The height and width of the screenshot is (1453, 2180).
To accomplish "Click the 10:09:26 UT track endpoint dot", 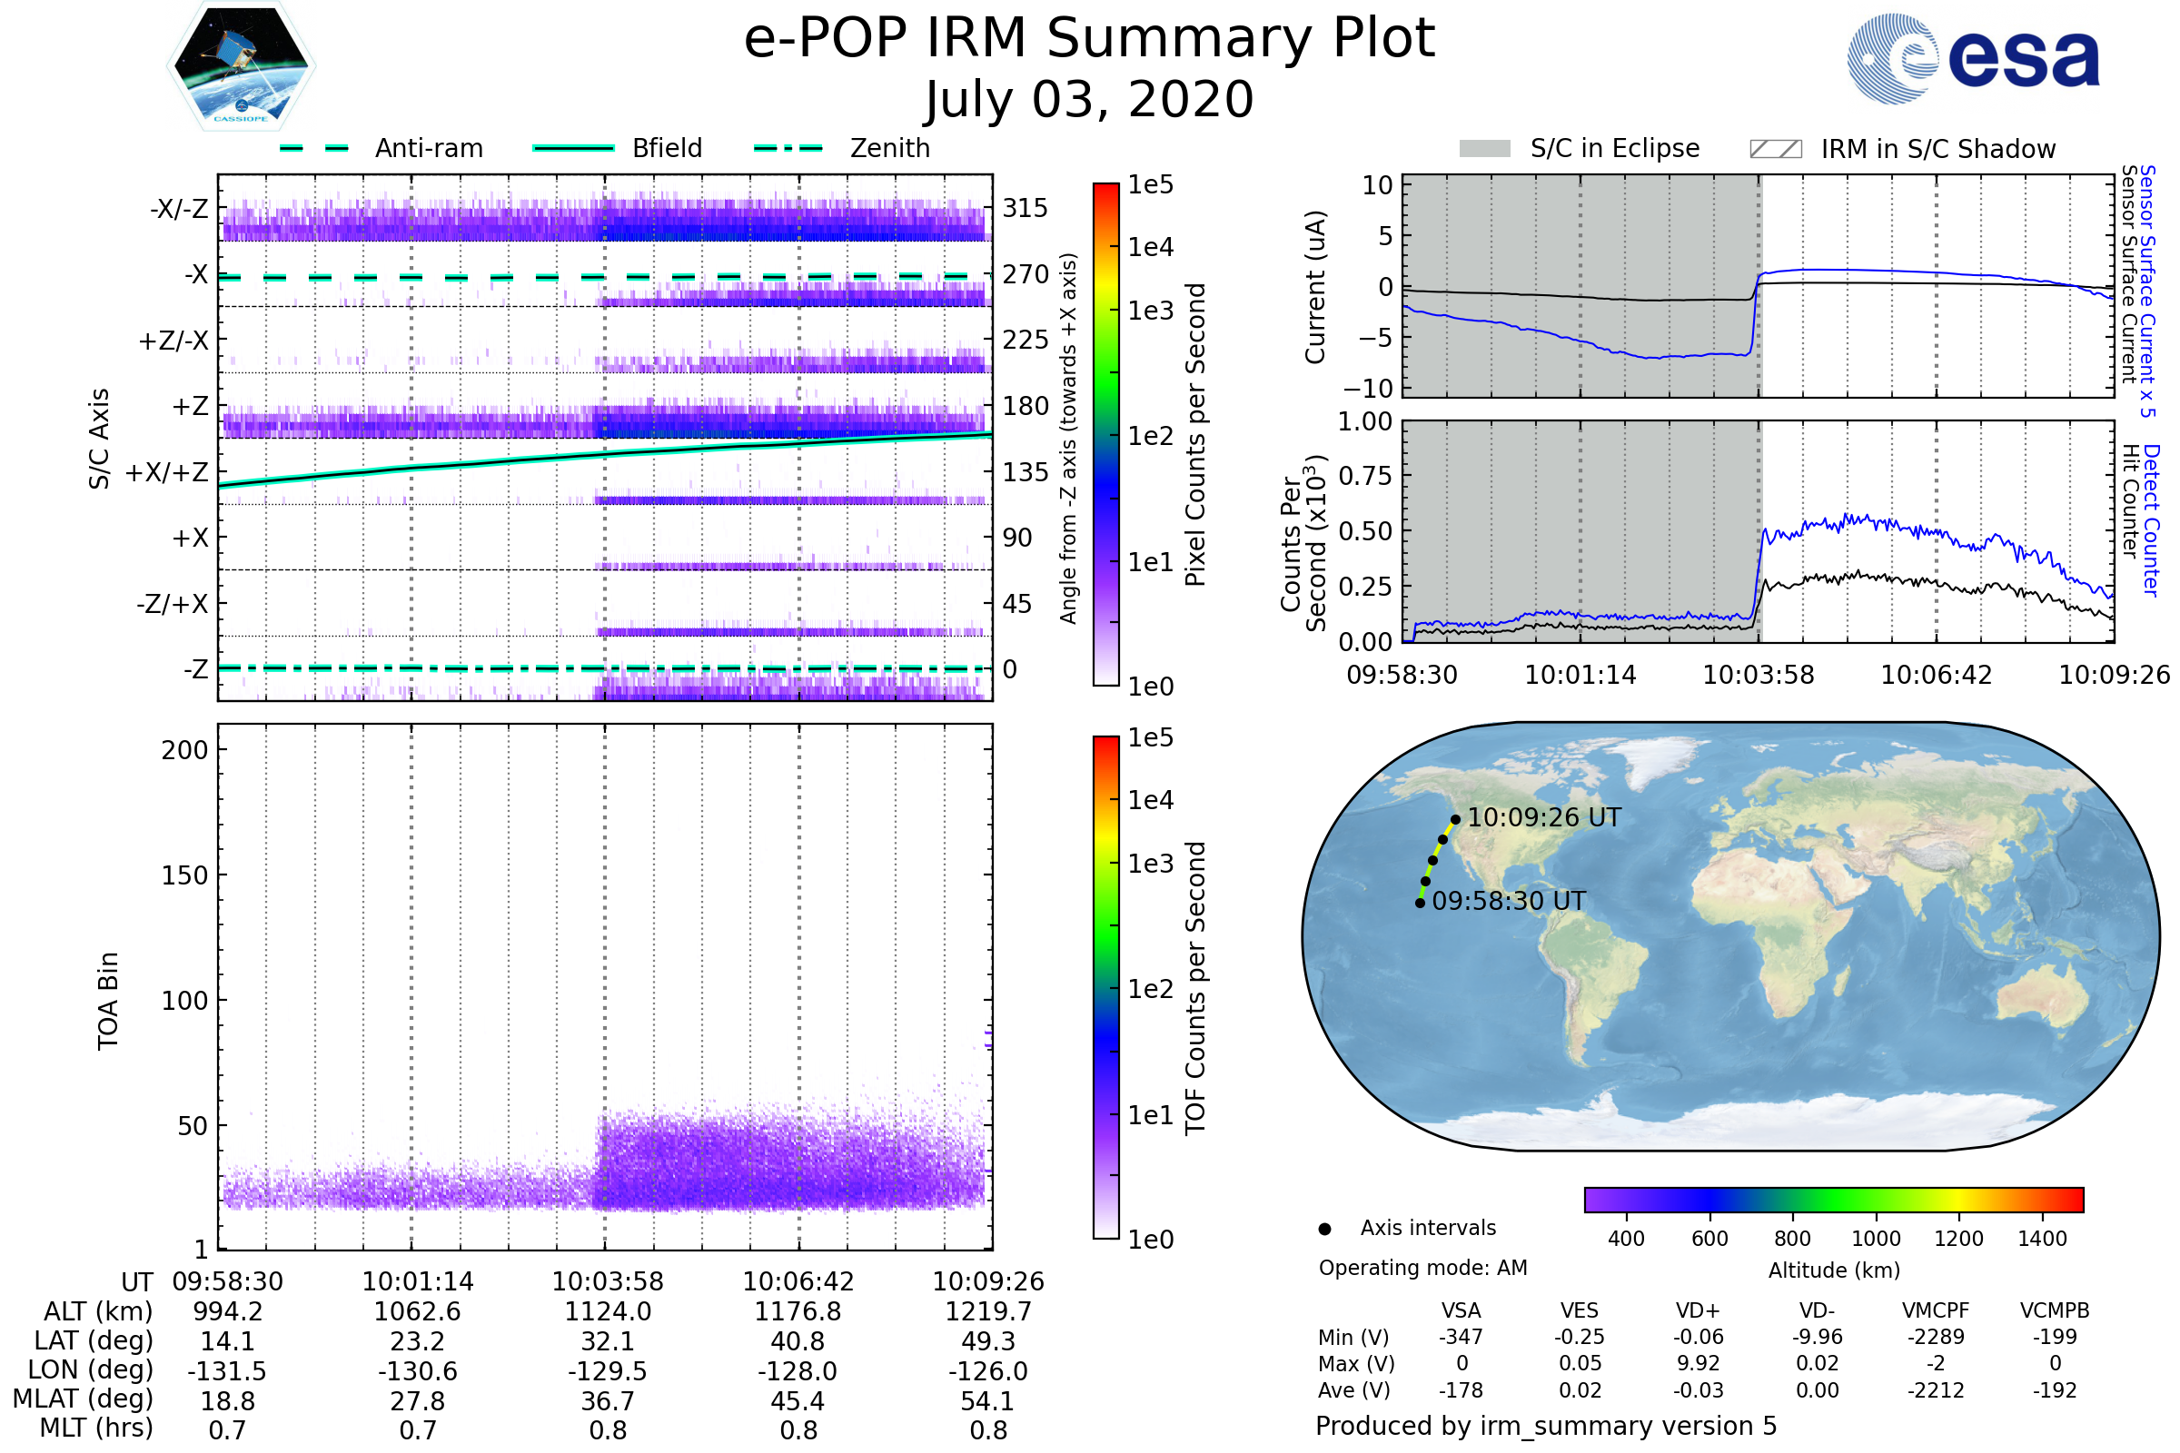I will pos(1455,819).
